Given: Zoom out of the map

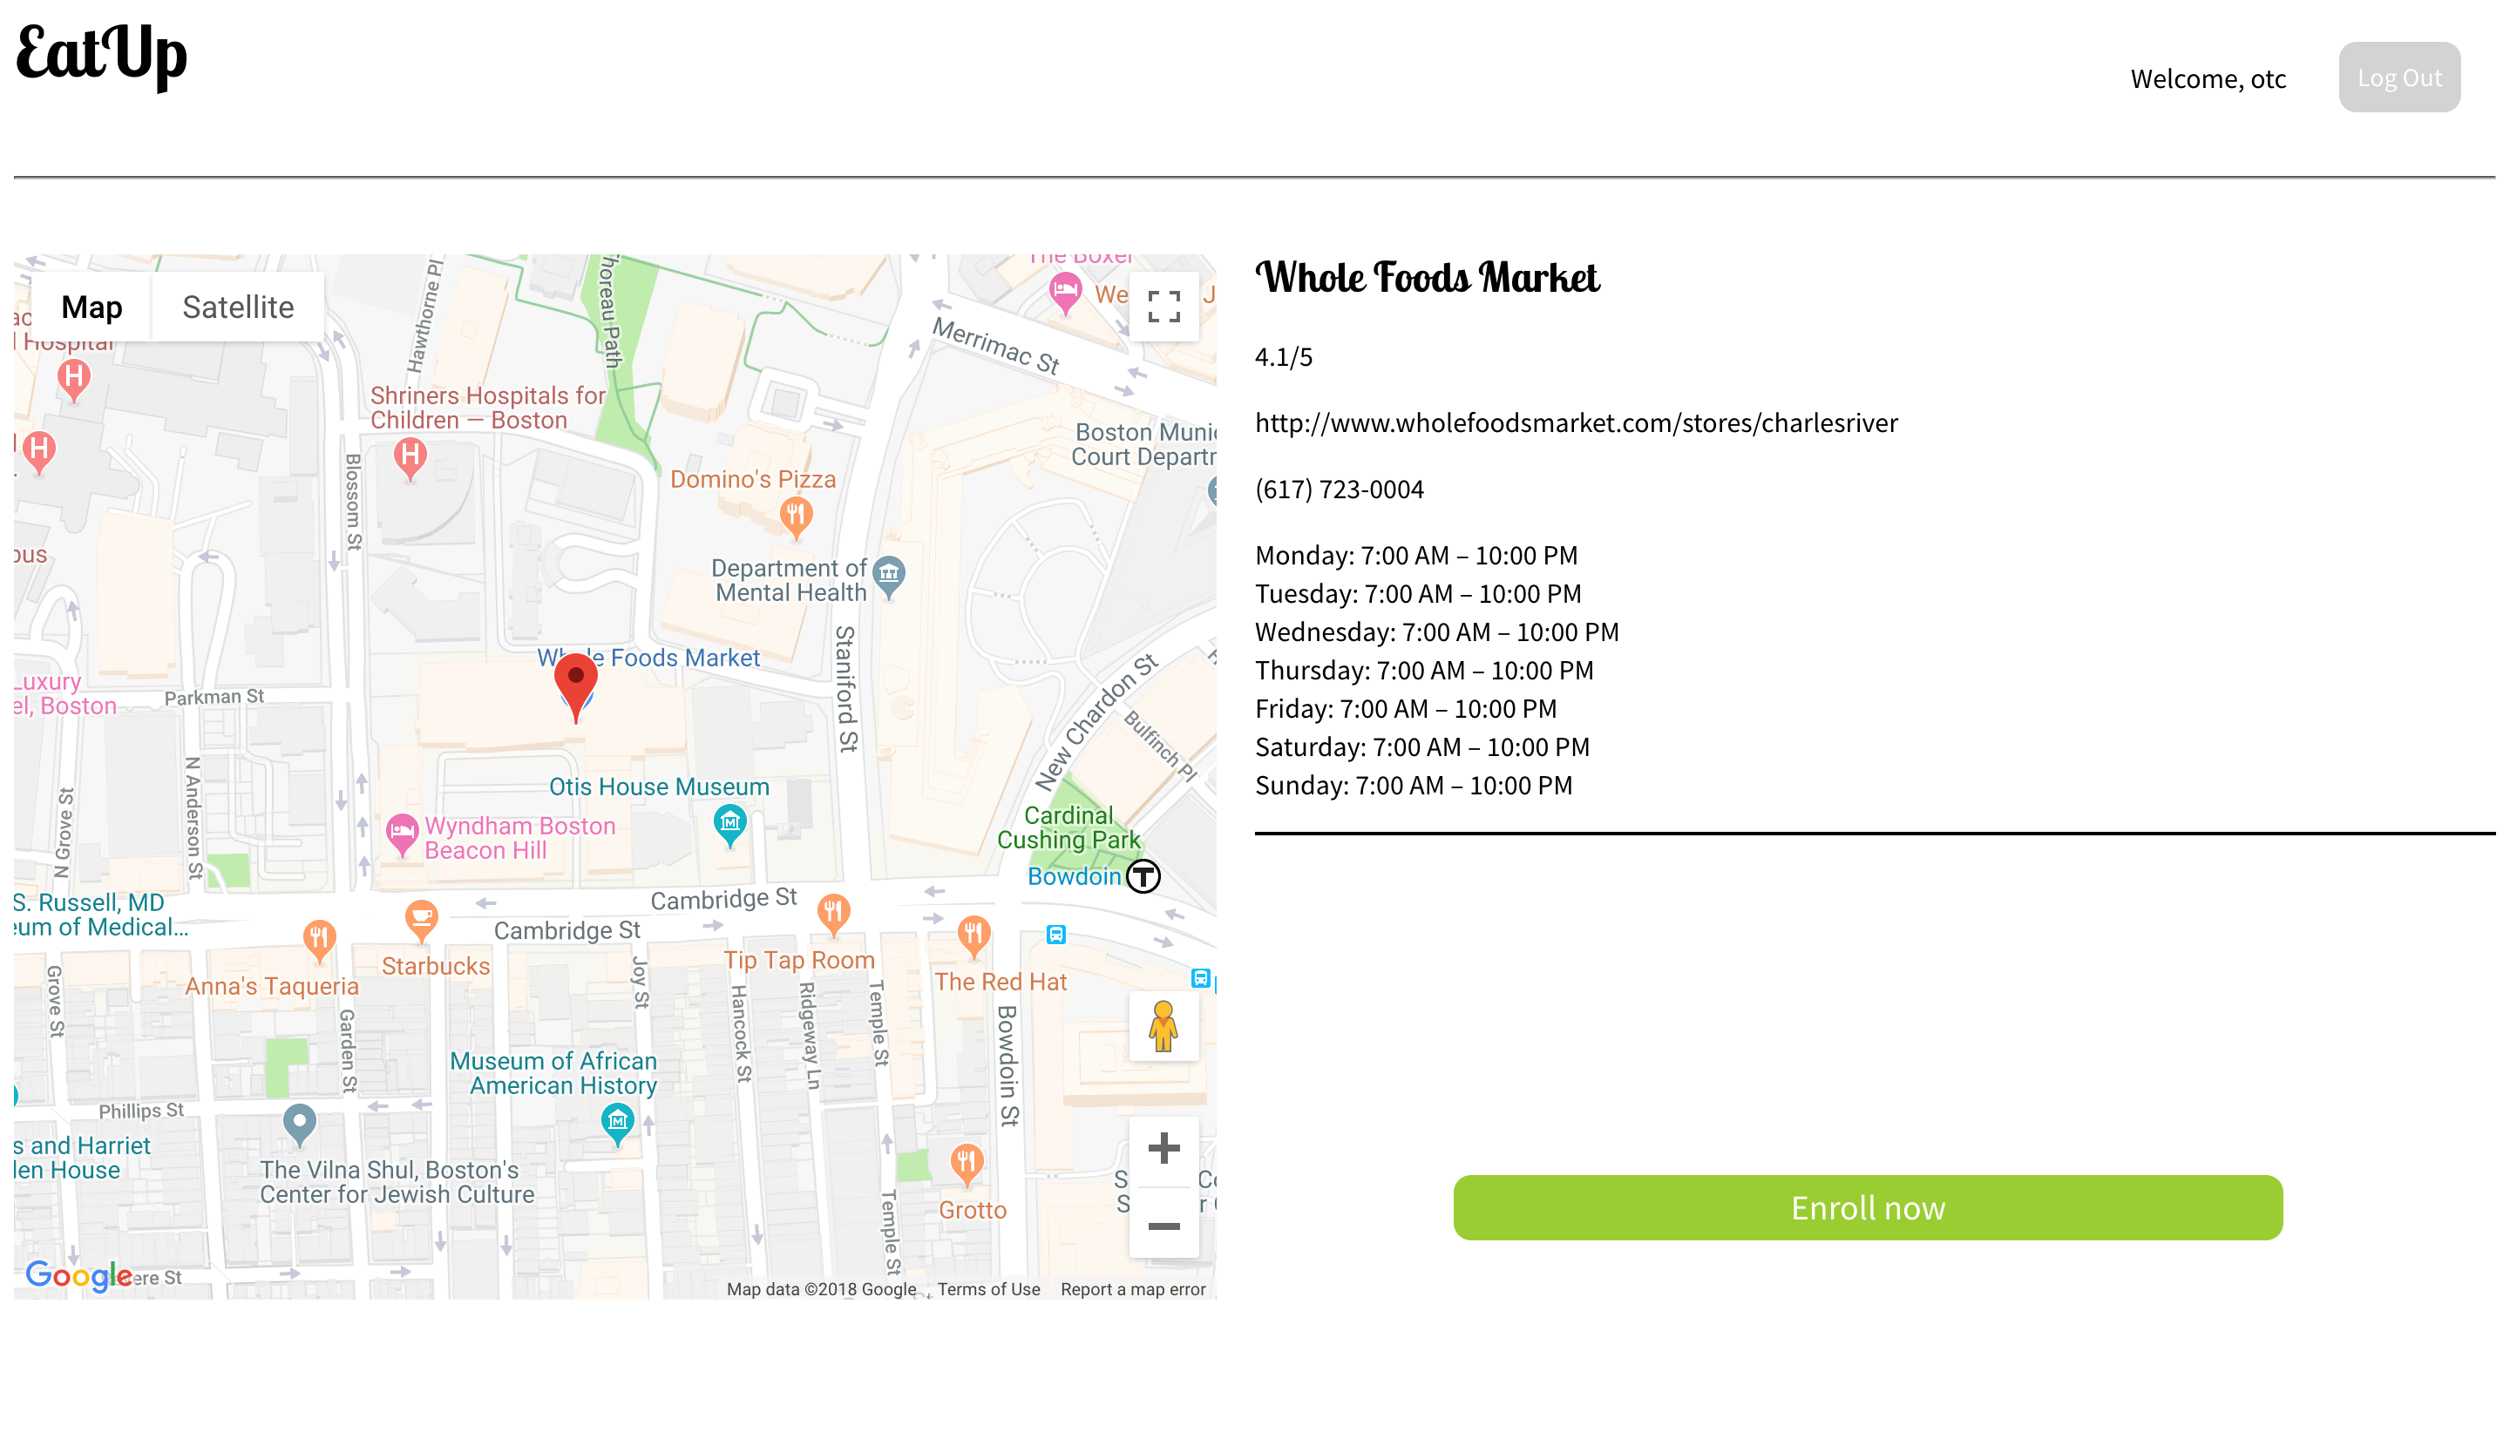Looking at the screenshot, I should pyautogui.click(x=1163, y=1226).
